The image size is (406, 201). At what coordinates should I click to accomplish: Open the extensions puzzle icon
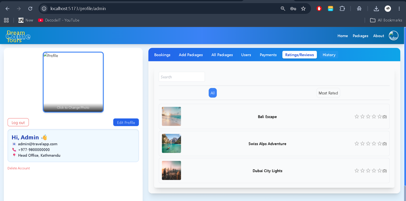342,9
